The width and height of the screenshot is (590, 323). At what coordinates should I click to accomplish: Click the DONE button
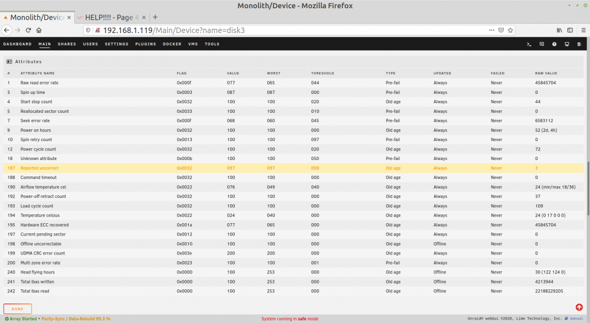click(x=17, y=309)
